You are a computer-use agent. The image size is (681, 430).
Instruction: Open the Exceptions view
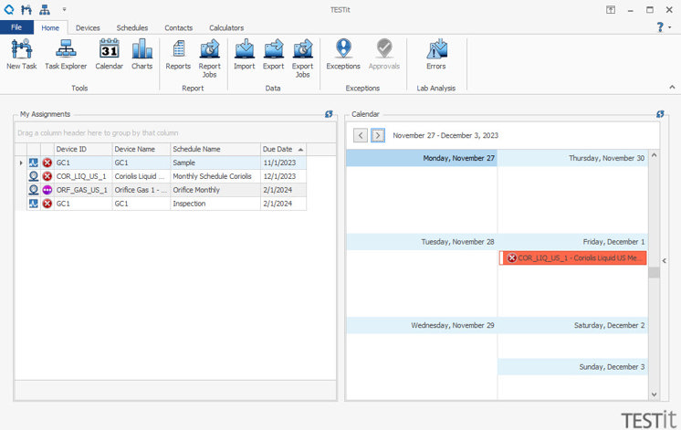coord(343,54)
